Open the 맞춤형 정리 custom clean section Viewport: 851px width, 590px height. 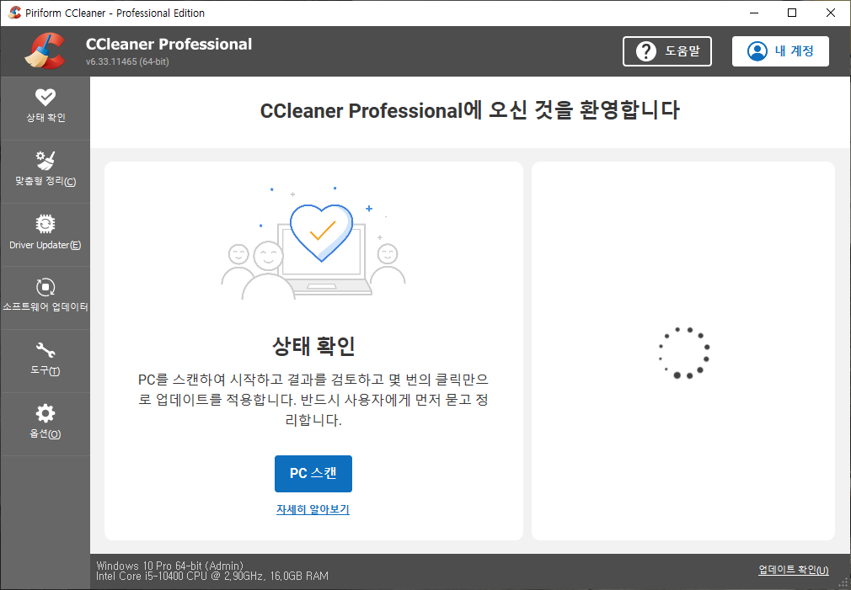pyautogui.click(x=45, y=172)
